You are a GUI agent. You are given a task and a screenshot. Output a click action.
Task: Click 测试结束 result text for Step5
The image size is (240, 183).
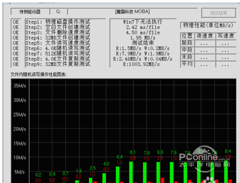pos(142,43)
